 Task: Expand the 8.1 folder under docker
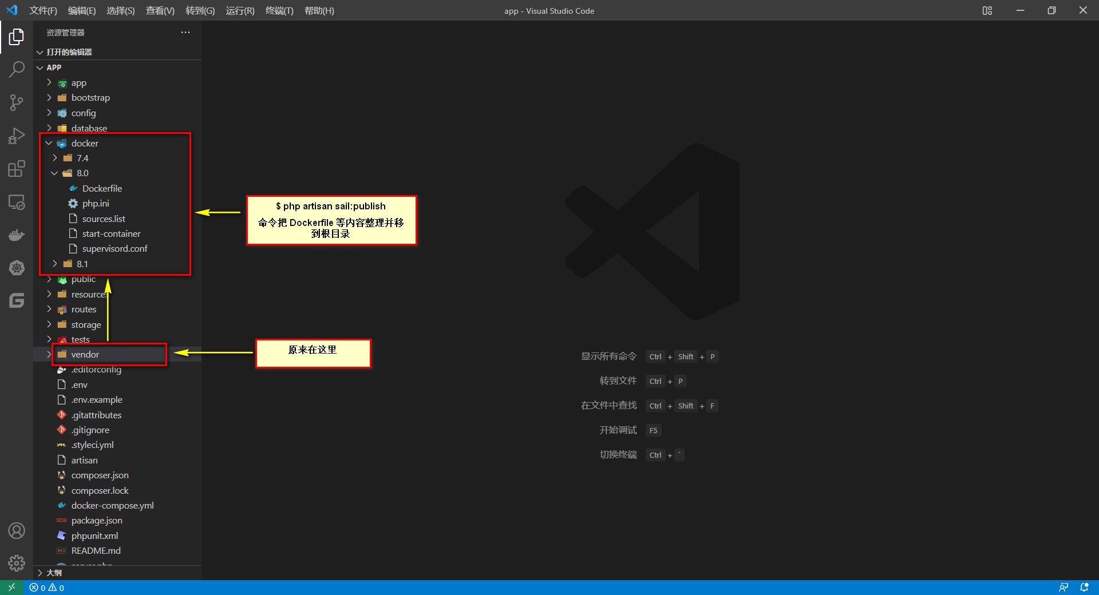tap(117, 264)
